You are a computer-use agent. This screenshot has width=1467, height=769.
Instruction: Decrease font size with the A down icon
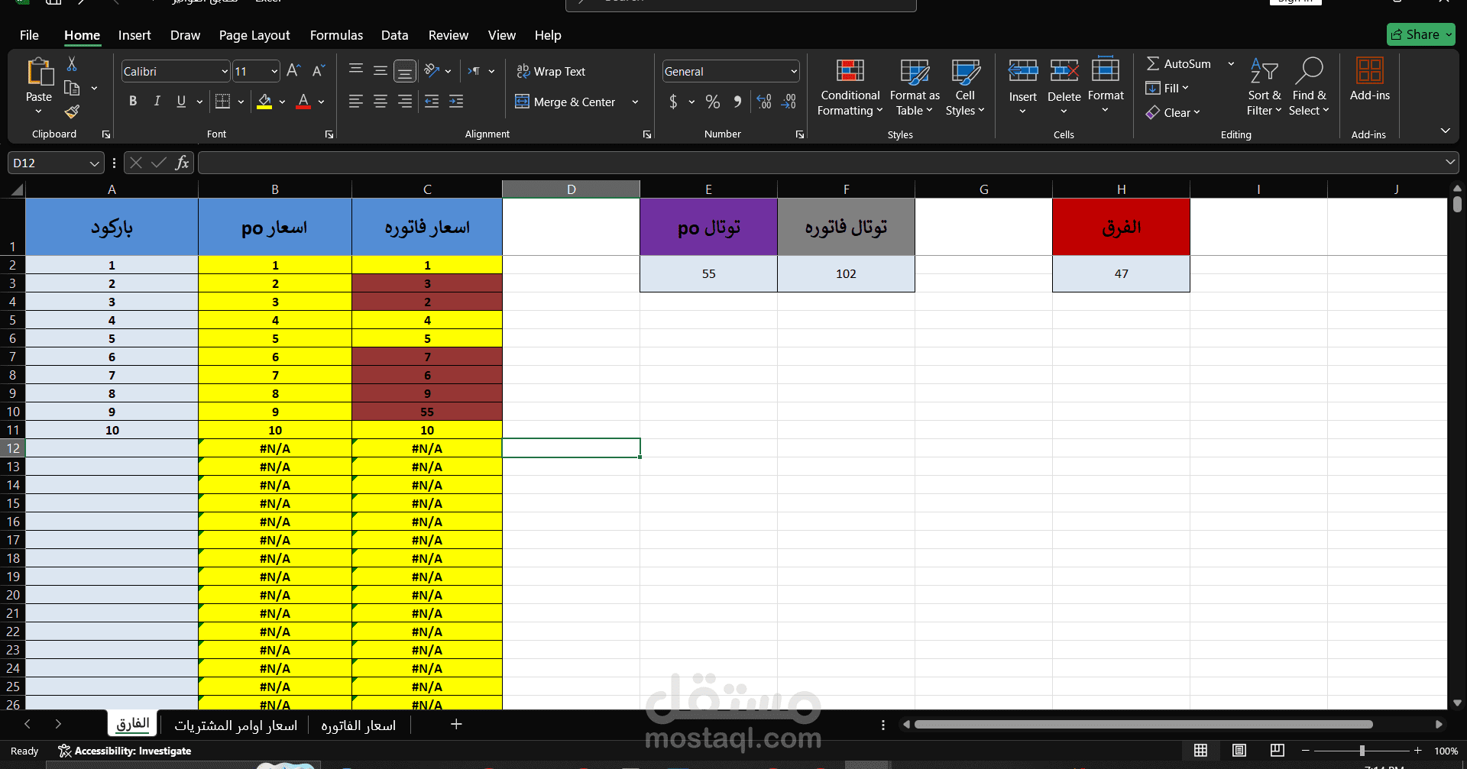point(319,71)
